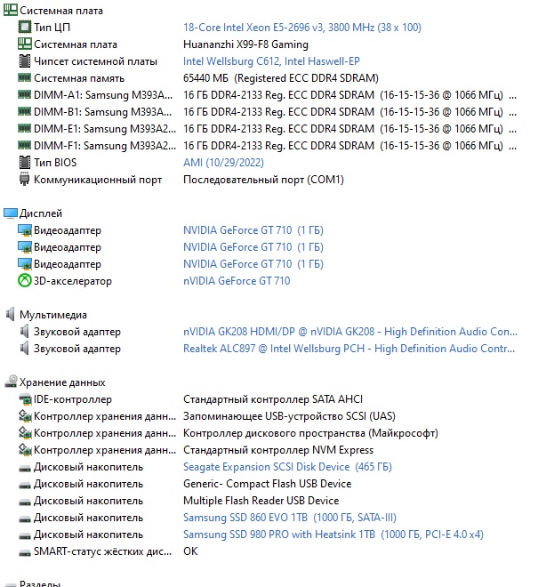
Task: Click the disk icon beside the Compact Flash USB row
Action: tap(25, 485)
